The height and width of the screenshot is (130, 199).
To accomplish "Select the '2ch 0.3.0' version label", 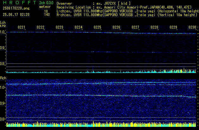I will [x=46, y=3].
